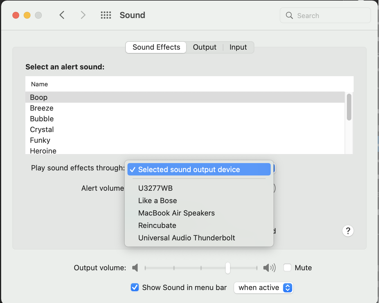Click the high-volume speaker icon

269,268
